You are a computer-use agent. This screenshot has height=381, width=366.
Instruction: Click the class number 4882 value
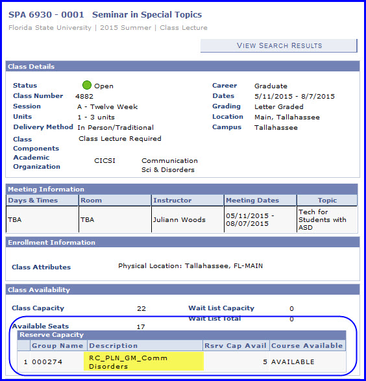[84, 96]
